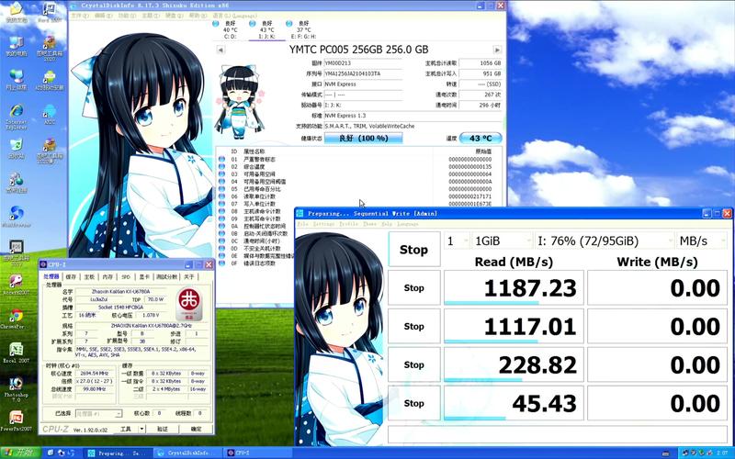Viewport: 735px width, 459px height.
Task: Launch PowerPoint 2007 desktop shortcut
Action: click(x=16, y=418)
